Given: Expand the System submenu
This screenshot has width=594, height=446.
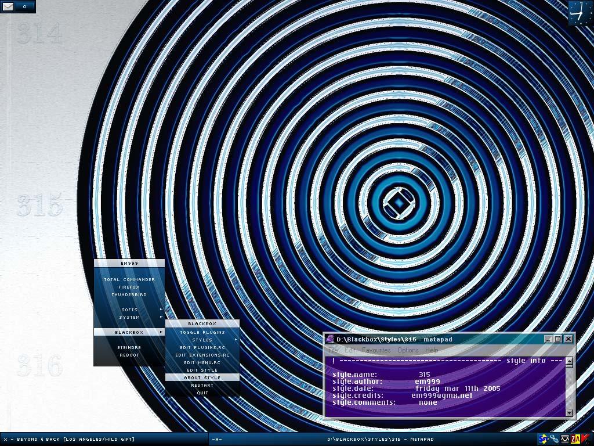Looking at the screenshot, I should click(129, 318).
